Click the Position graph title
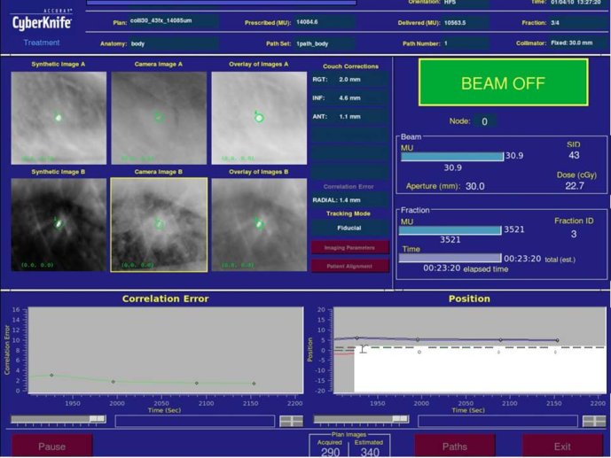The width and height of the screenshot is (611, 458). click(x=469, y=299)
